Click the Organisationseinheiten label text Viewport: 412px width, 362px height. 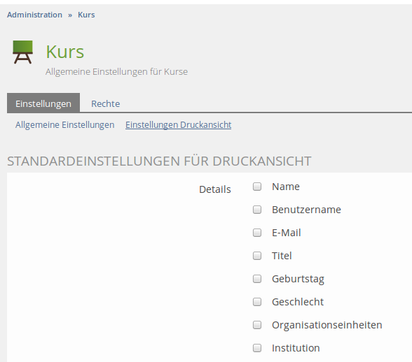coord(327,325)
